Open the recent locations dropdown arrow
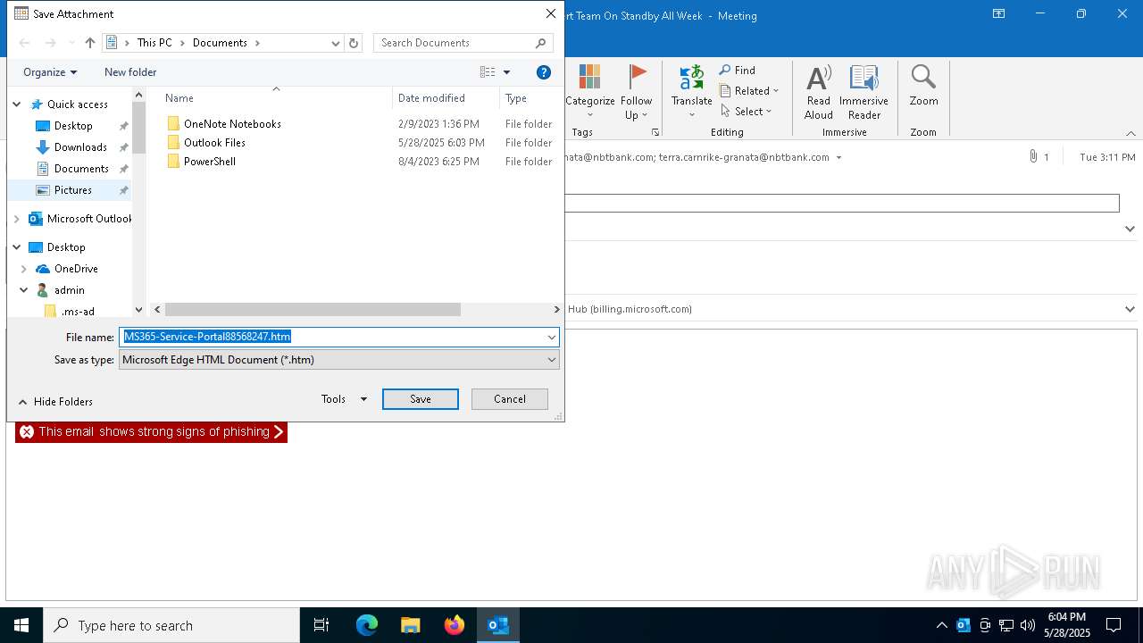This screenshot has width=1143, height=643. click(71, 43)
